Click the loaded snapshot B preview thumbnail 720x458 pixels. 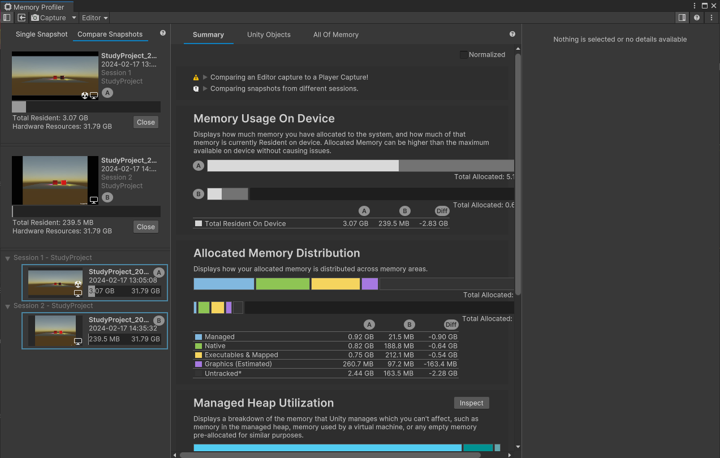point(55,180)
